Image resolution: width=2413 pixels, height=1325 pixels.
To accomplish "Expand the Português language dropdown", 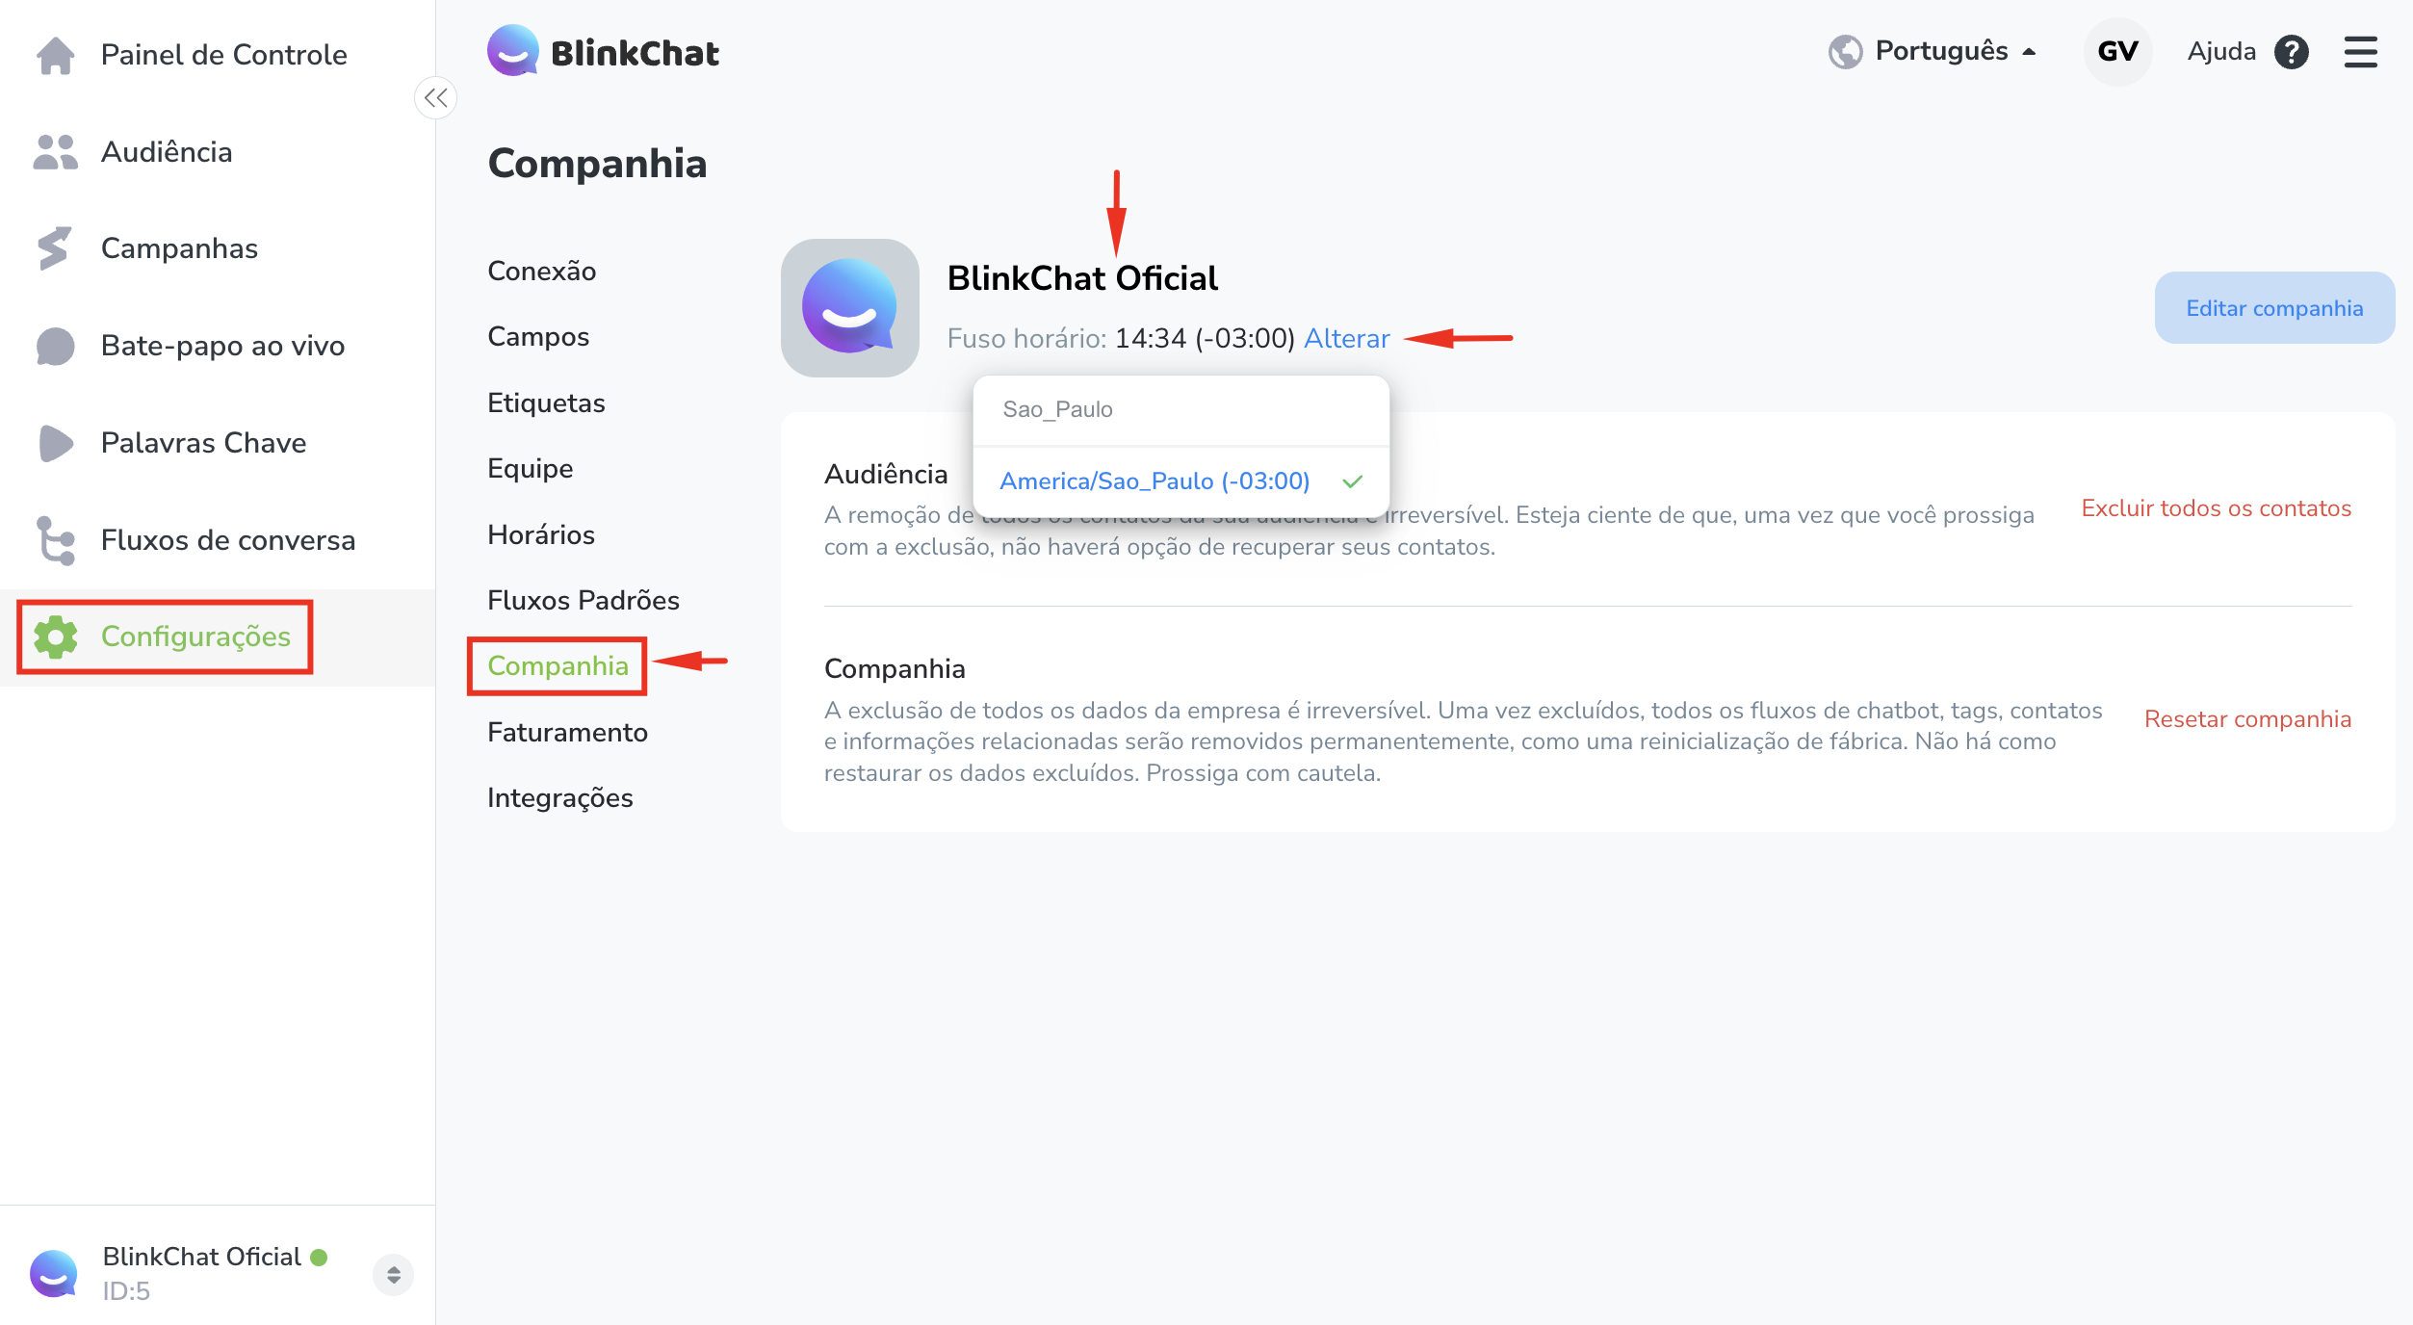I will [x=1933, y=51].
